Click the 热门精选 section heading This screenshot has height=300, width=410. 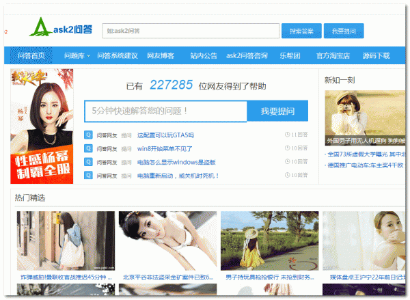pyautogui.click(x=30, y=197)
